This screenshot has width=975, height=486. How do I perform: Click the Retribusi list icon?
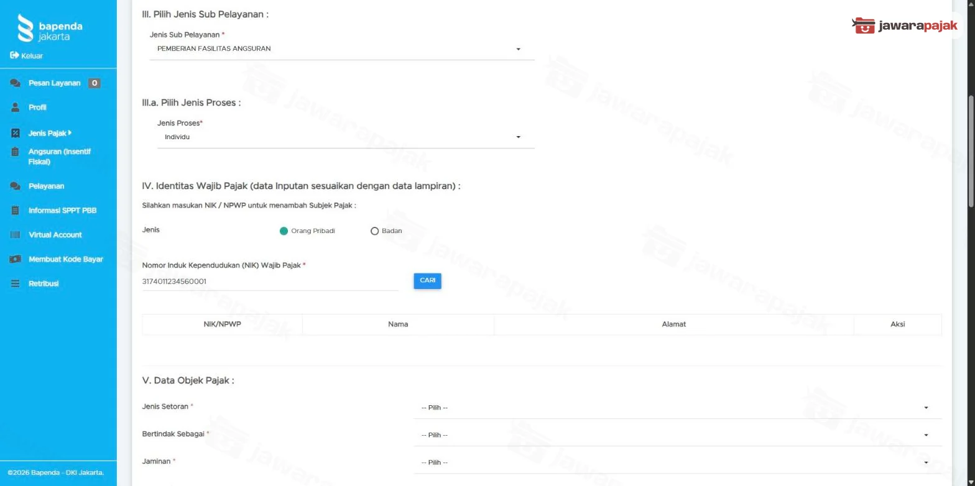coord(16,283)
